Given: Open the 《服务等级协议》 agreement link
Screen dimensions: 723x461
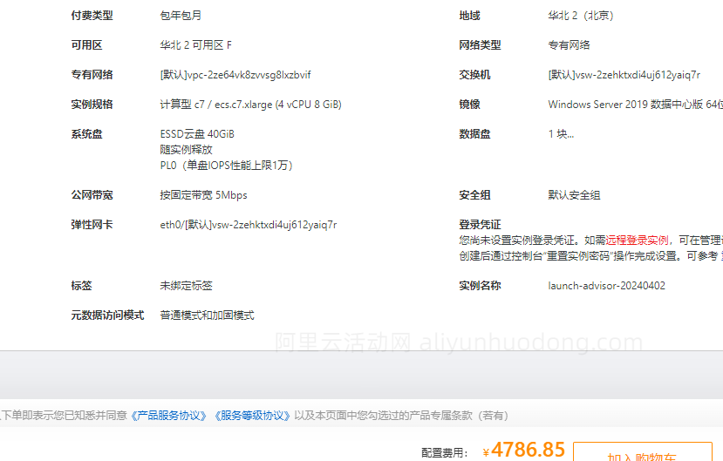Looking at the screenshot, I should [x=251, y=416].
